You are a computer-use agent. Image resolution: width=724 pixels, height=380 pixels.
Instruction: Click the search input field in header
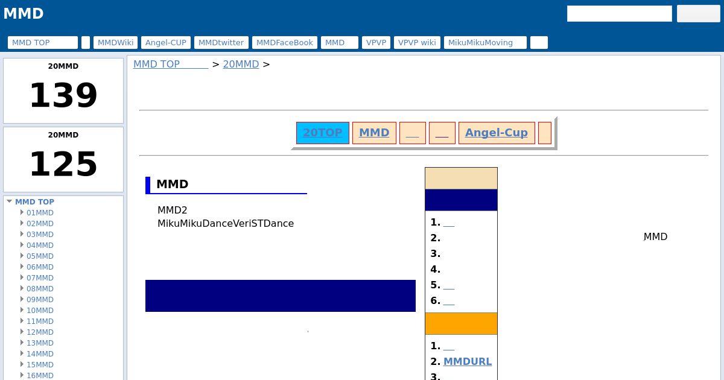coord(620,13)
